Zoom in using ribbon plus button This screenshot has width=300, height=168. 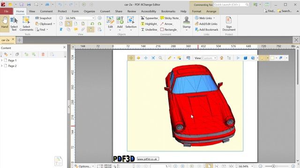(x=100, y=18)
